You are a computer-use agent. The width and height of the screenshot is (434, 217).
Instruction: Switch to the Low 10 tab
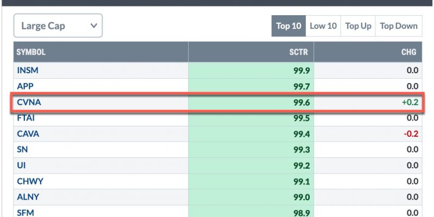tap(323, 26)
